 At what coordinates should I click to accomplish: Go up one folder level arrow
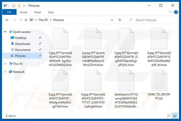26,20
